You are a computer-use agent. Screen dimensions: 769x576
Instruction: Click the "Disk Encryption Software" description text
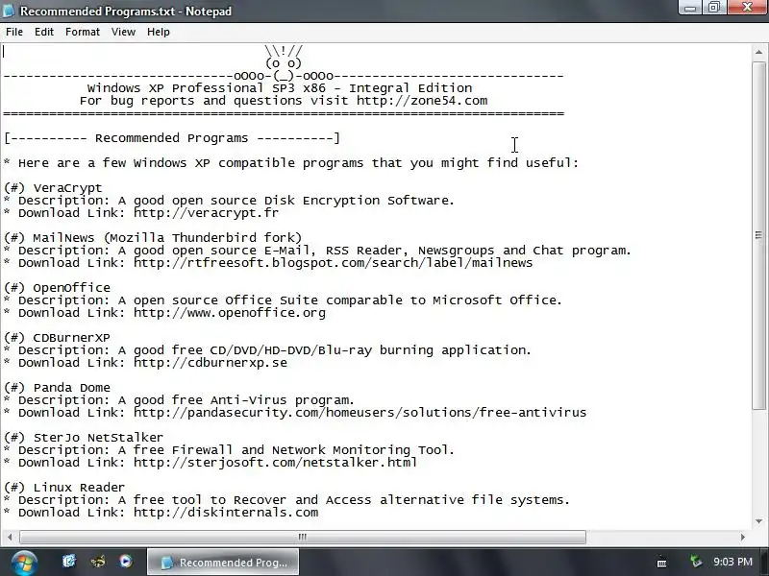point(359,201)
